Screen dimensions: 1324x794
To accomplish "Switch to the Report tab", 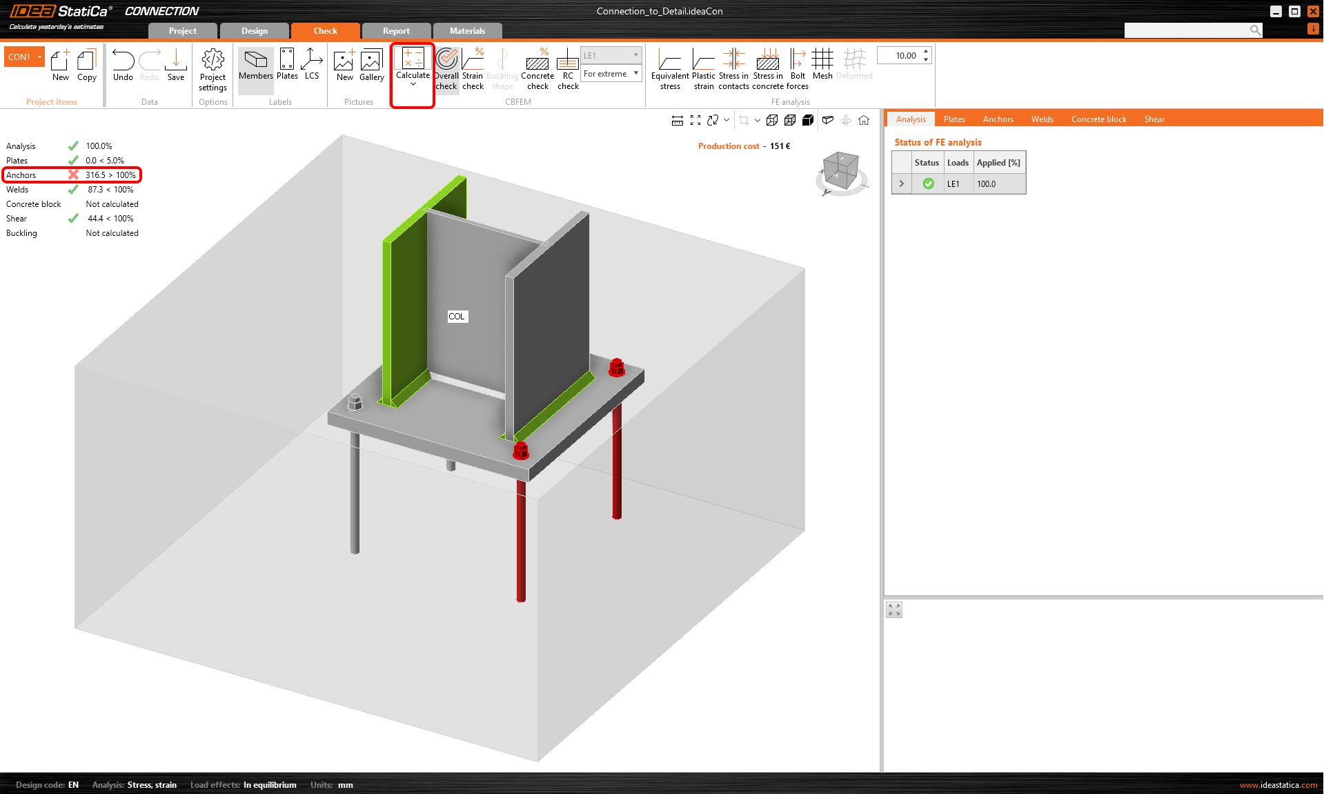I will [396, 31].
